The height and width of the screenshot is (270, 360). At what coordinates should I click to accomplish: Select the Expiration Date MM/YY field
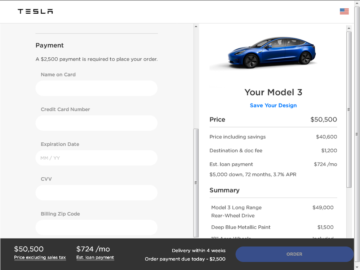click(96, 158)
